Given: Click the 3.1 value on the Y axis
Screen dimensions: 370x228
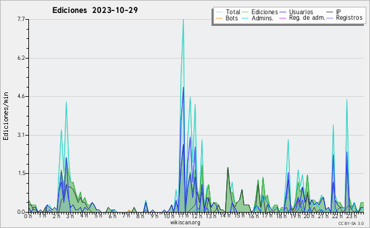Looking at the screenshot, I should (21, 135).
